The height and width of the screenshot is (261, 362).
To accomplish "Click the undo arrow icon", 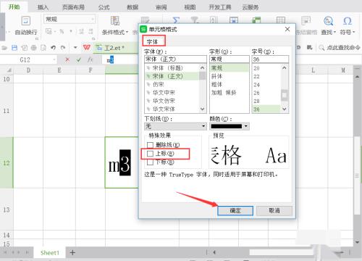I will coord(54,48).
